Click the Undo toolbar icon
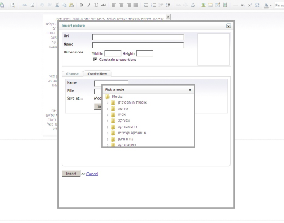Image resolution: width=284 pixels, height=223 pixels. pyautogui.click(x=42, y=5)
